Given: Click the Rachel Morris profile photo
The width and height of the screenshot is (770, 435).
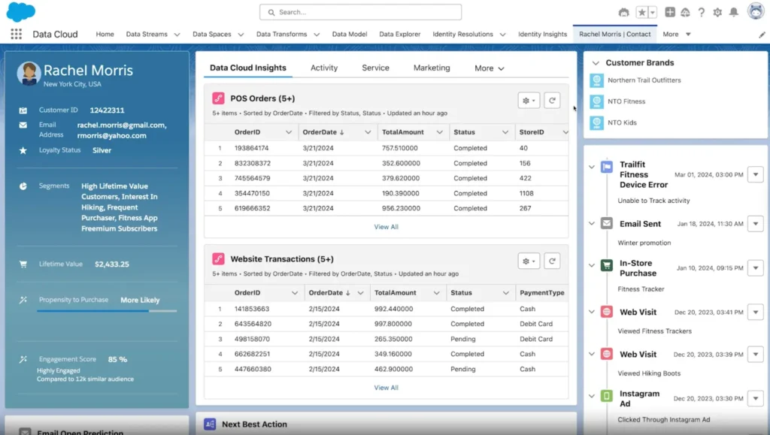Looking at the screenshot, I should [29, 74].
